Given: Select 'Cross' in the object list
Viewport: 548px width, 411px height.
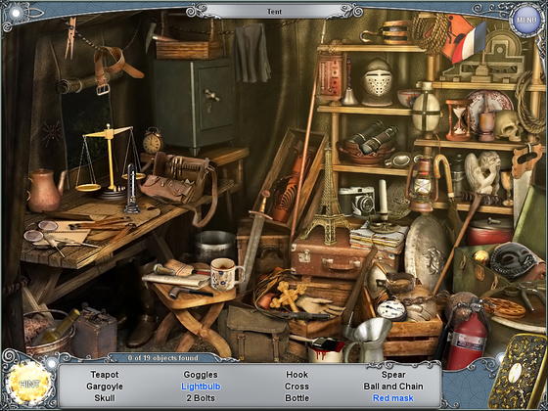Looking at the screenshot, I should 297,387.
